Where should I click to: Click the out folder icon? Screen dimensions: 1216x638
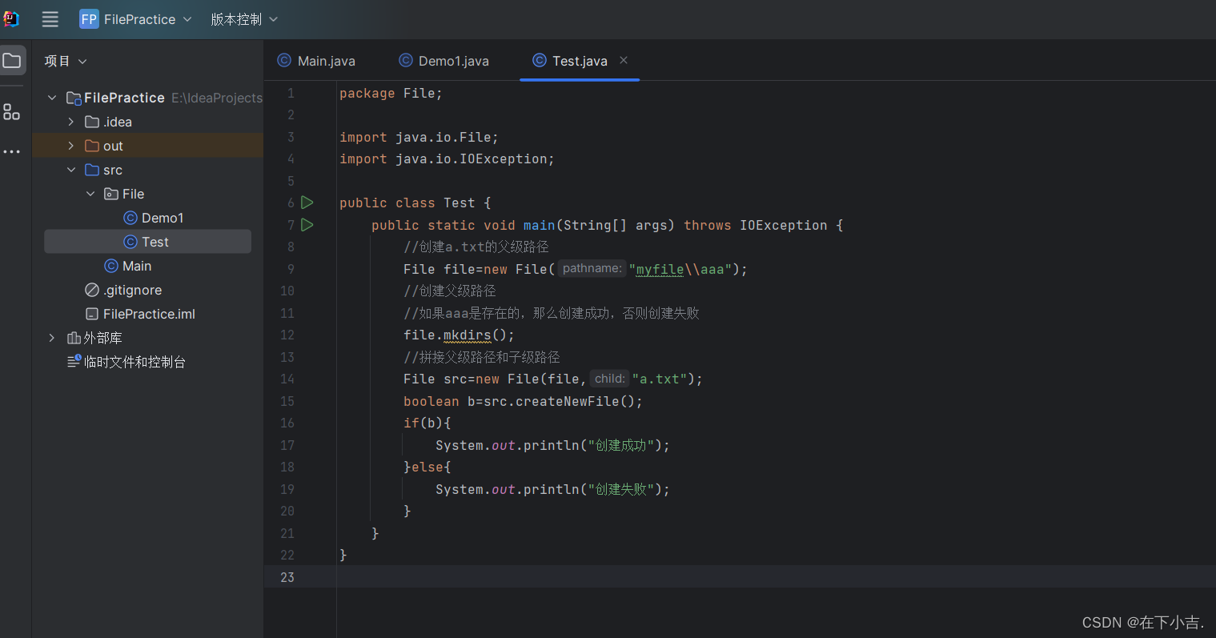point(92,146)
